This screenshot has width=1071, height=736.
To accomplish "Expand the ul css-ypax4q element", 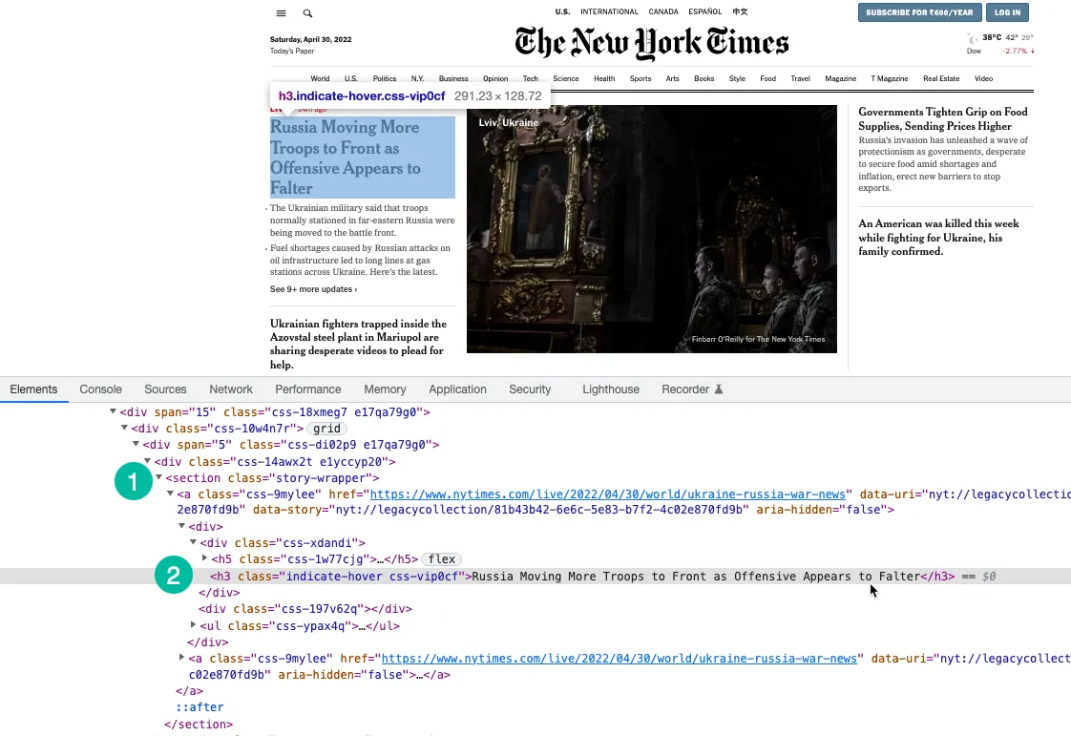I will click(x=193, y=625).
